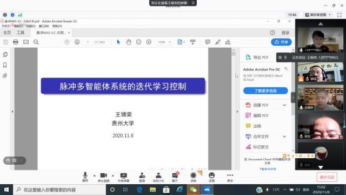This screenshot has width=346, height=195.
Task: Expand the 创建 PDF options
Action: [284, 105]
